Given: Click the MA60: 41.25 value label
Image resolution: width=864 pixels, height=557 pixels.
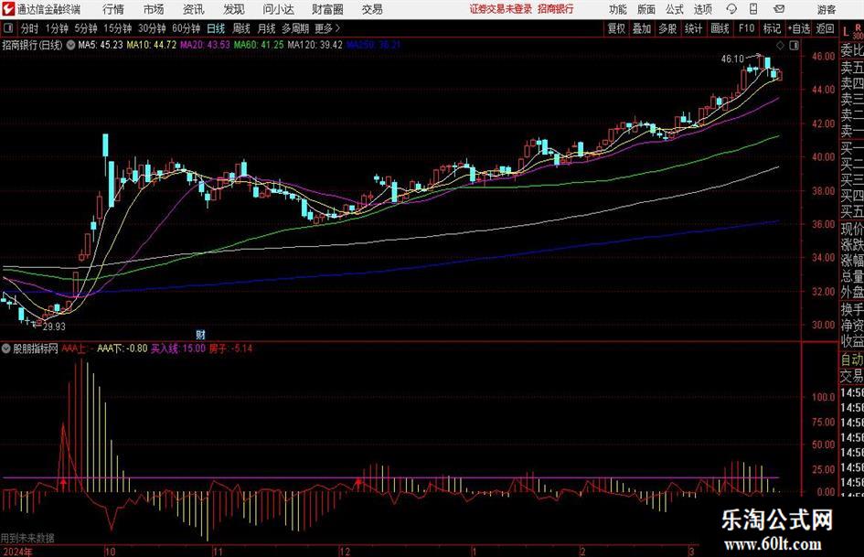Looking at the screenshot, I should (259, 45).
